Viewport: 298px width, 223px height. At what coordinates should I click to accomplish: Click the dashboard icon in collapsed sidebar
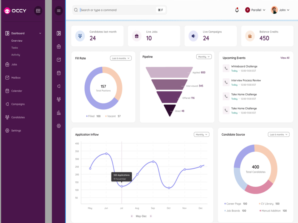[59, 33]
